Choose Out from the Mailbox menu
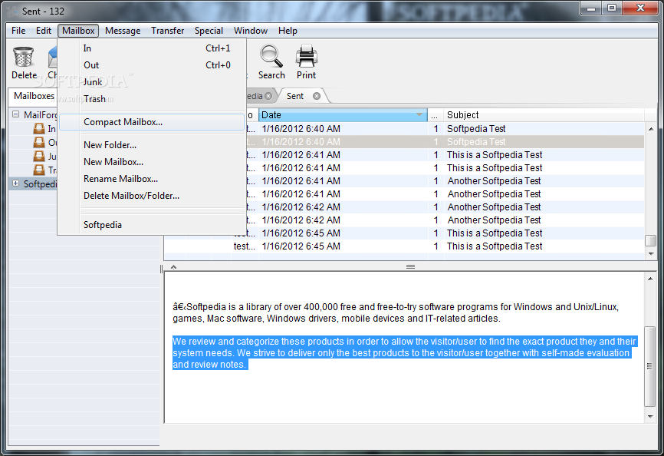This screenshot has height=456, width=664. pos(152,65)
